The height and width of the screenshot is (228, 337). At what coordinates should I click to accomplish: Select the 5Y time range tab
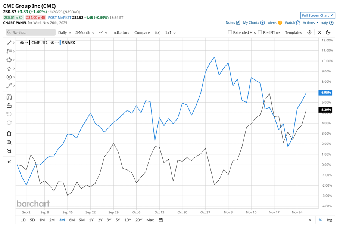118,220
